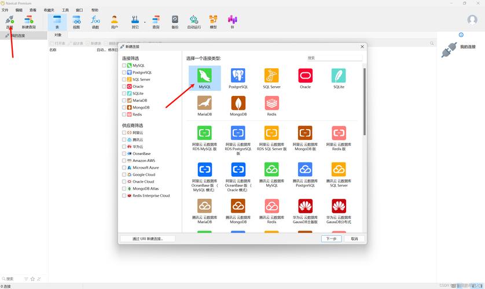The height and width of the screenshot is (289, 485).
Task: Select 腾讯云 云数据库 MongoDB tile
Action: coord(238,211)
